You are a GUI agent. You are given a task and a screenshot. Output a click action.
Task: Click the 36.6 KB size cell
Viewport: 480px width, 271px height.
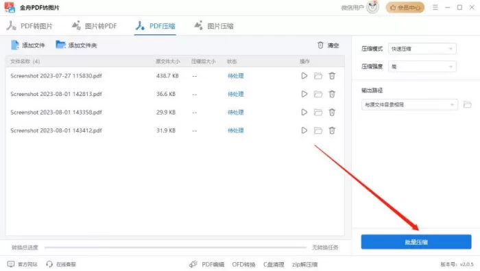tap(166, 94)
